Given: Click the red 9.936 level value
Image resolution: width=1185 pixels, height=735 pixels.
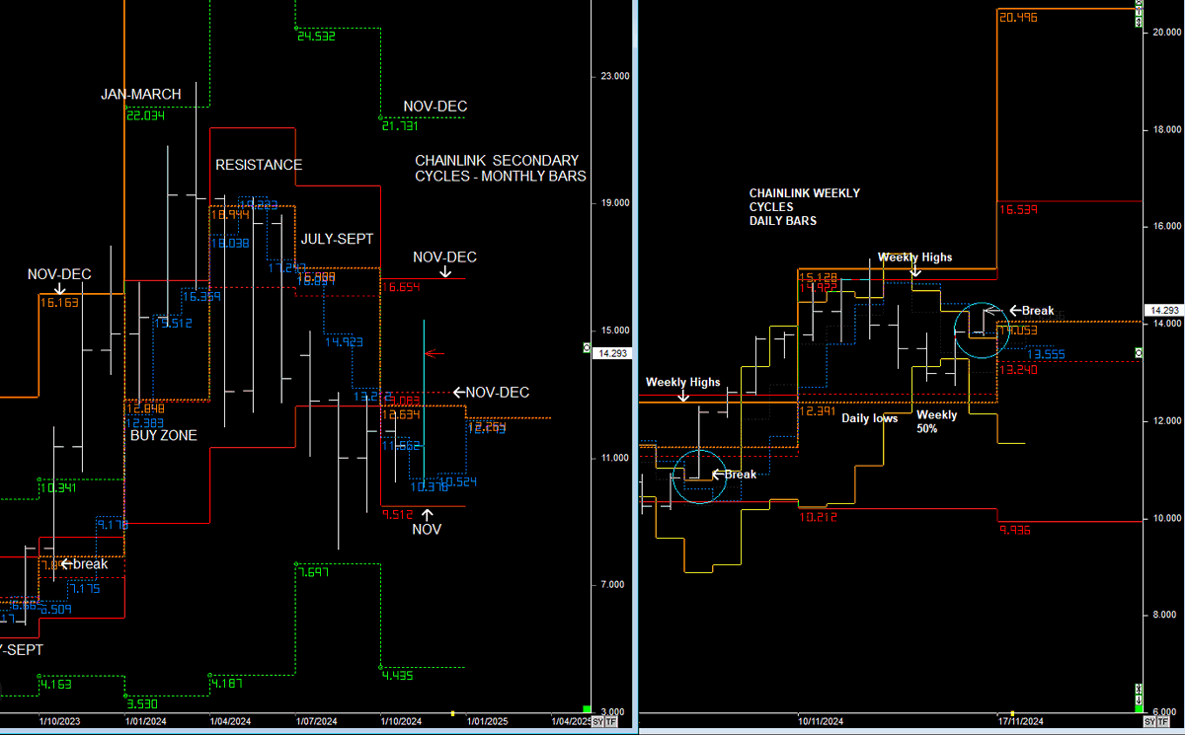Looking at the screenshot, I should [1017, 530].
